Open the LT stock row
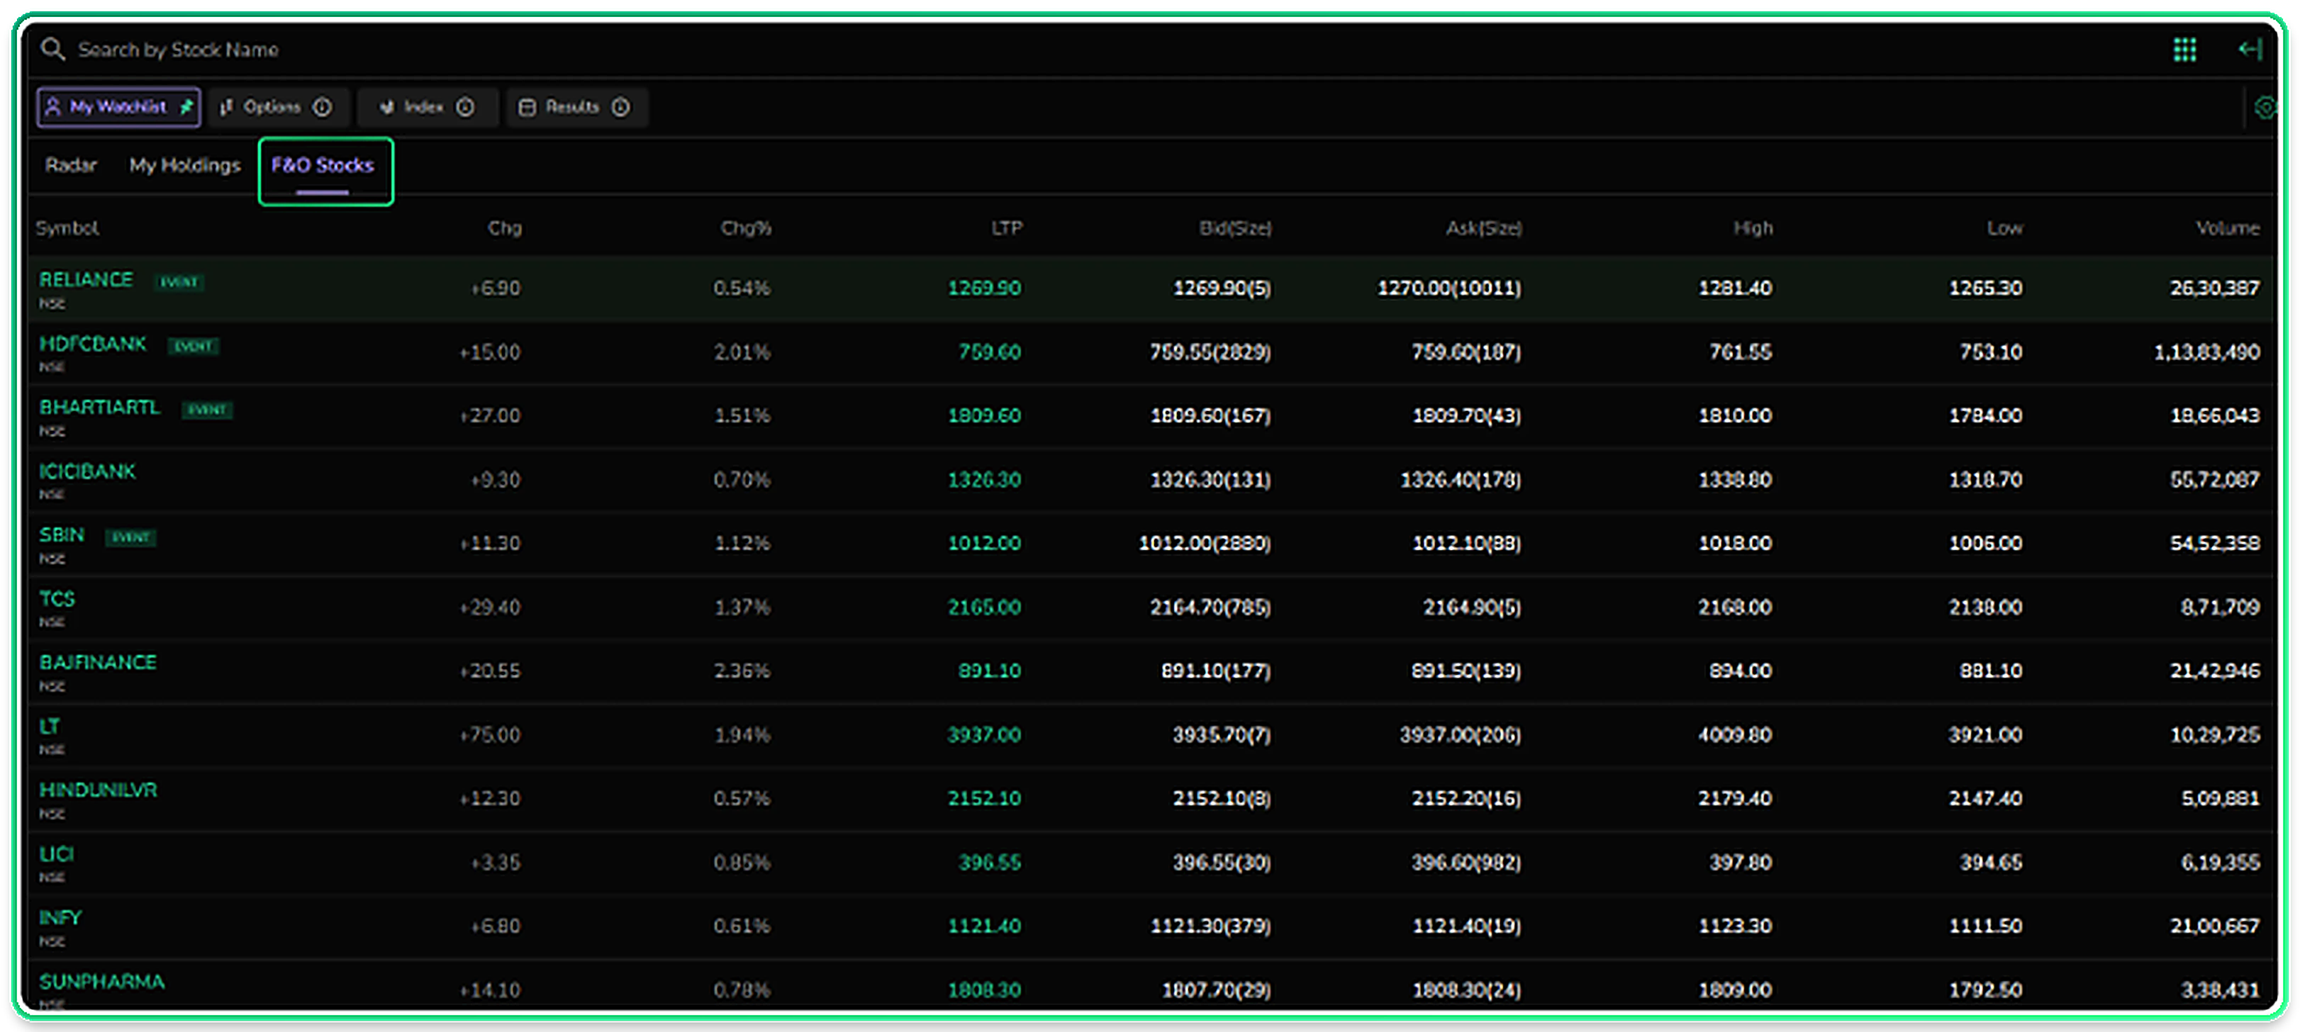Screen dimensions: 2300x1032 click(x=1151, y=735)
